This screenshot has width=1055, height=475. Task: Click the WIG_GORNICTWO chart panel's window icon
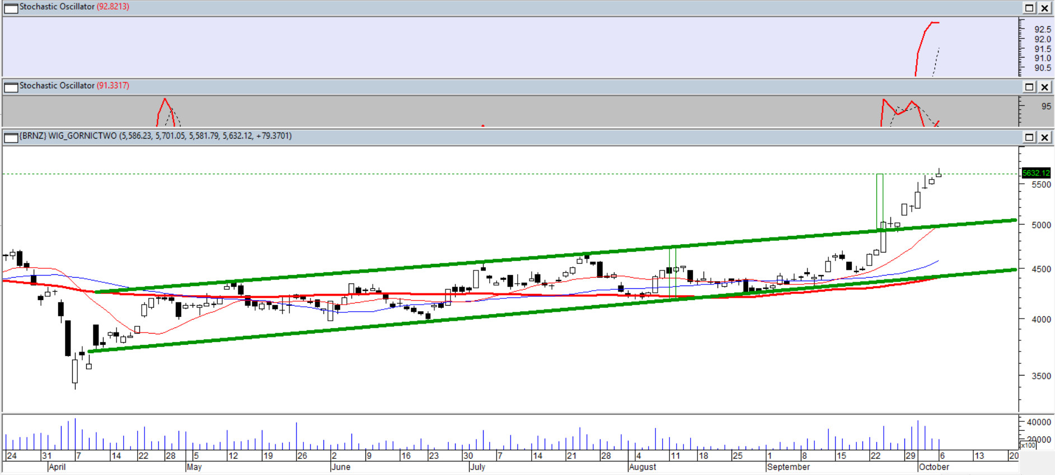click(11, 137)
